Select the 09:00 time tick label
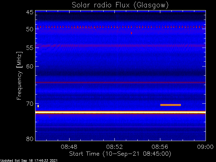The image size is (216, 162). click(x=206, y=147)
